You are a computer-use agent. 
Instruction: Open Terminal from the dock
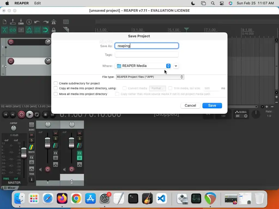[133, 198]
